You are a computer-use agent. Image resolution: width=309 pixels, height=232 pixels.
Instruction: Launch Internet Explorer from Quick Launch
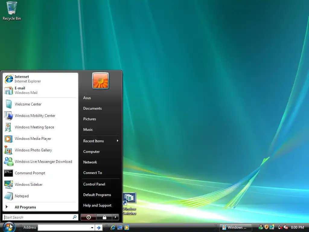point(113,227)
